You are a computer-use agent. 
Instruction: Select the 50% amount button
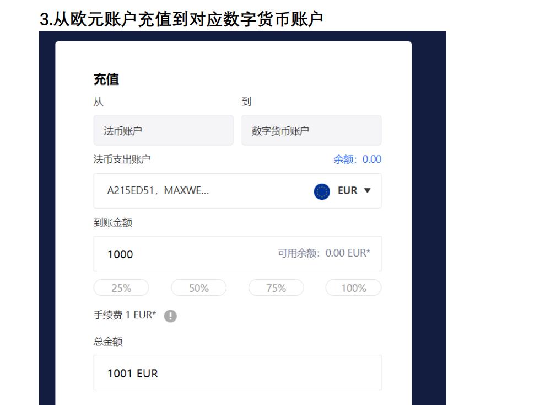(x=199, y=287)
